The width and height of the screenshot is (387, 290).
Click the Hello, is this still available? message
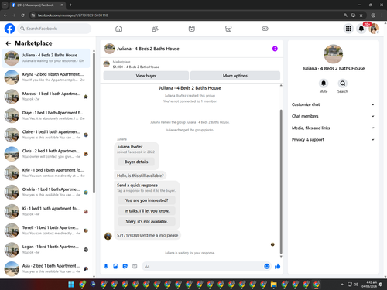tap(140, 176)
